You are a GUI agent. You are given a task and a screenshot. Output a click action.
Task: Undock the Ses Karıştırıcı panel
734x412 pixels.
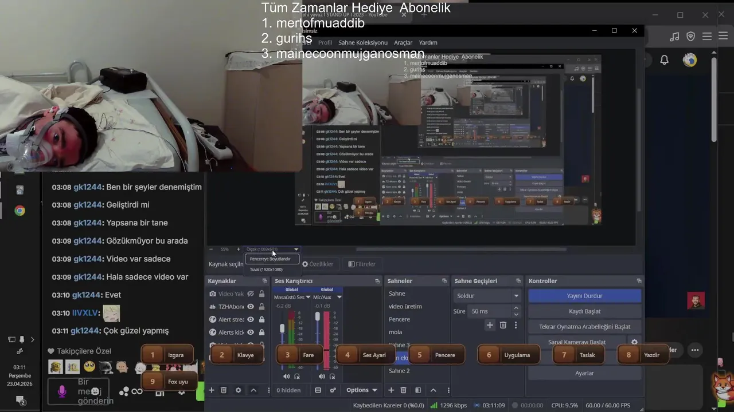377,281
